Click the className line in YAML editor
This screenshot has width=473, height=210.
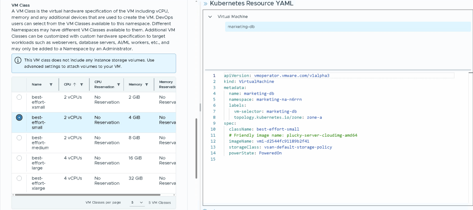click(x=264, y=129)
